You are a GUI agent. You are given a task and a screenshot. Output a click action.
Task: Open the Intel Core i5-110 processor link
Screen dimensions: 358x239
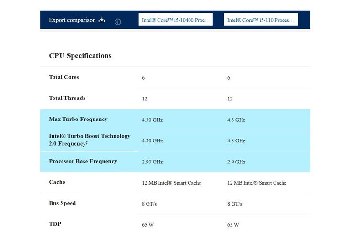[x=261, y=20]
